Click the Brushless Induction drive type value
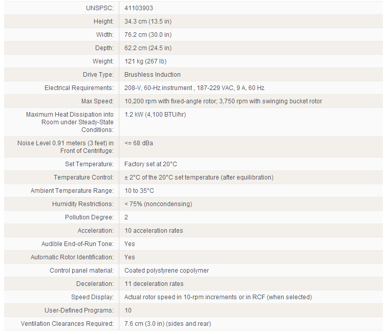This screenshot has width=386, height=334. point(153,75)
